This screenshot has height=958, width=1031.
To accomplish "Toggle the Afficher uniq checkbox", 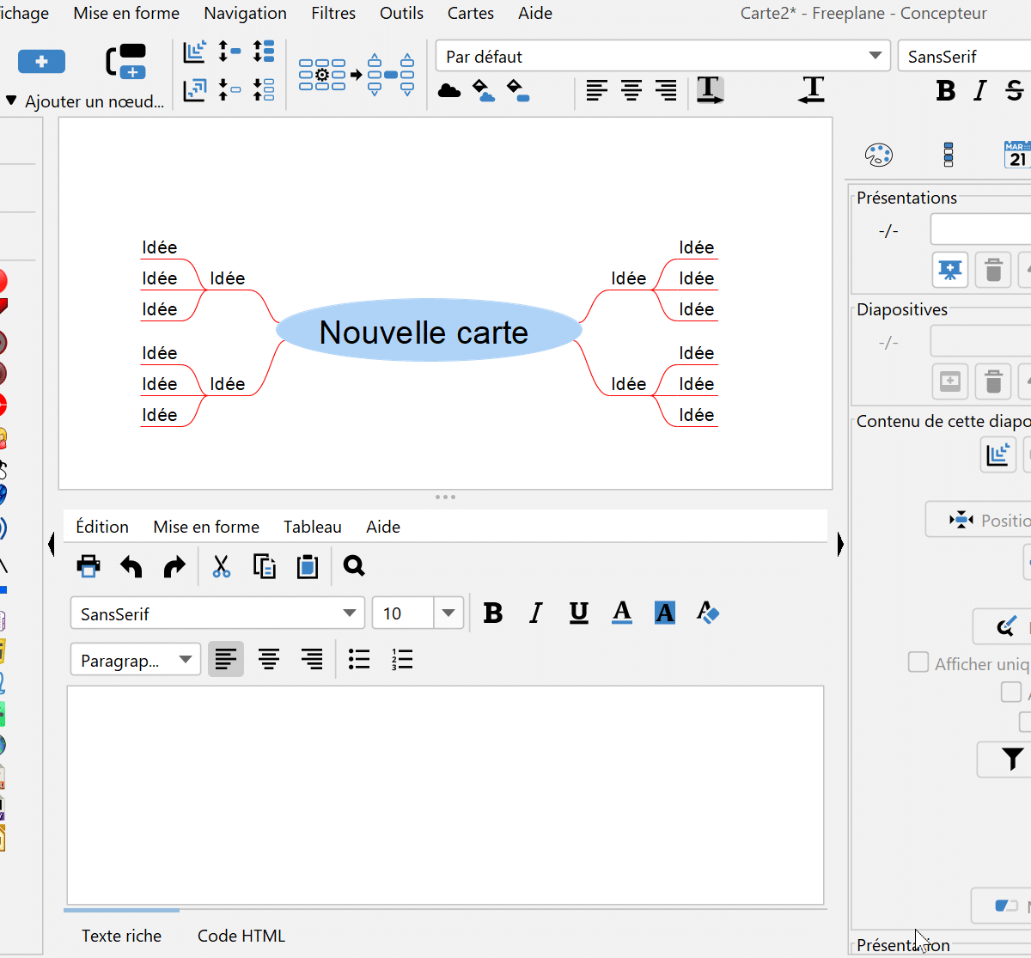I will point(918,662).
